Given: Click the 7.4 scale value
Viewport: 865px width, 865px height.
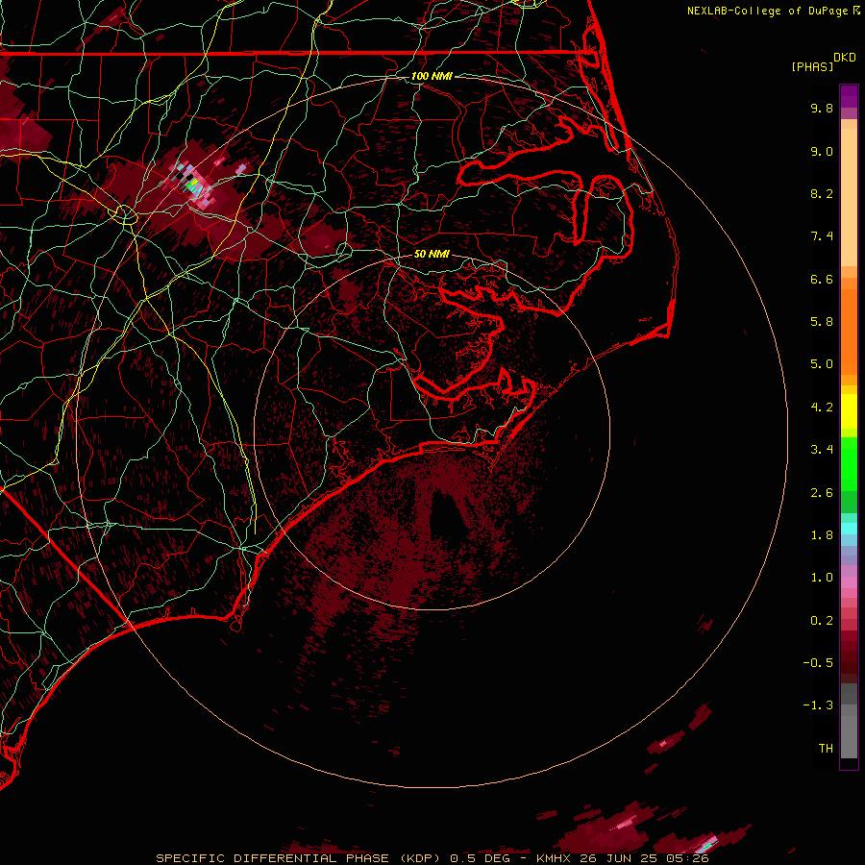Looking at the screenshot, I should click(822, 236).
